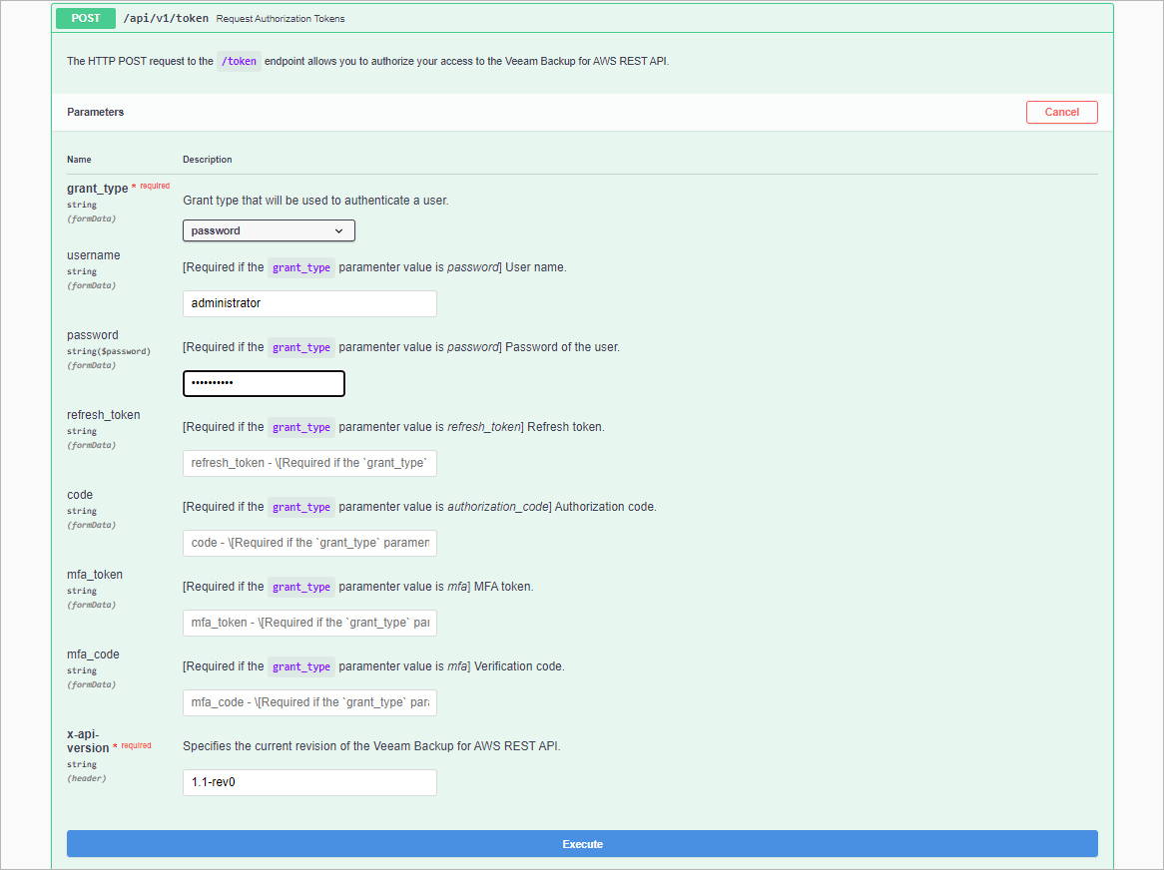The width and height of the screenshot is (1164, 870).
Task: Click the password parameter name label
Action: tap(93, 335)
